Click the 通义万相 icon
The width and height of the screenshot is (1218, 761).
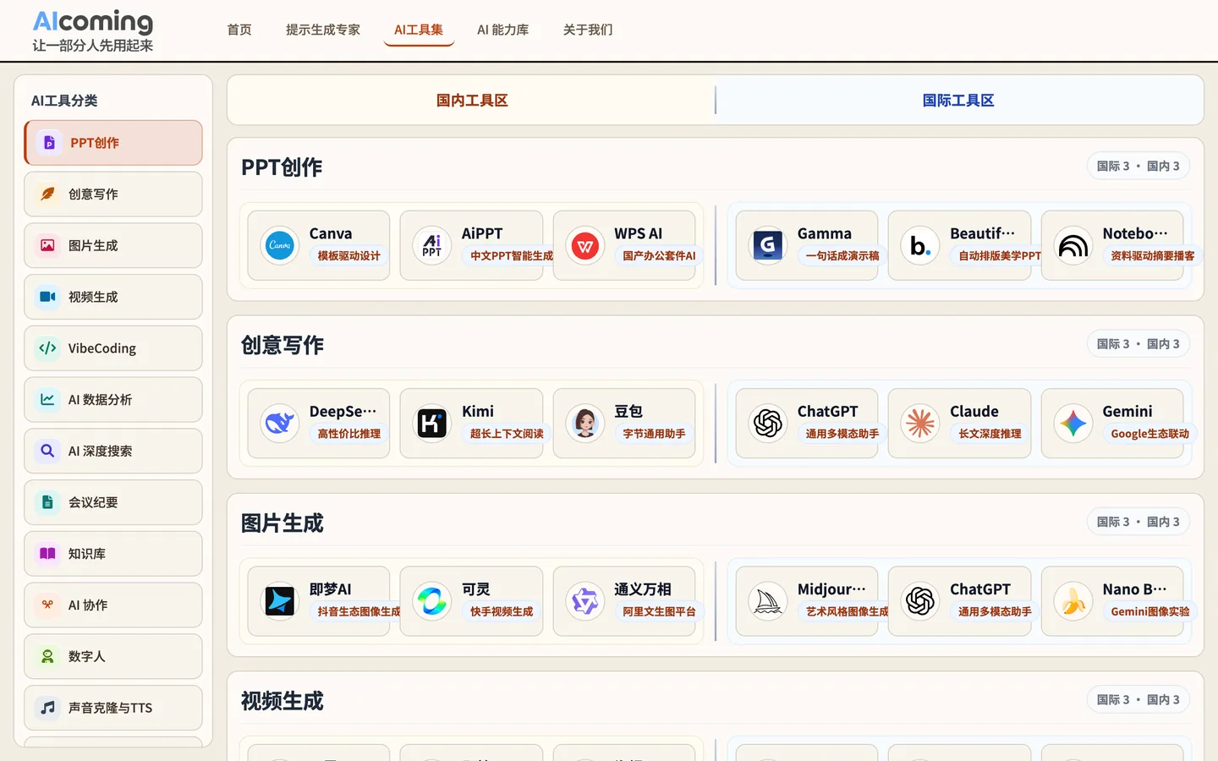click(585, 601)
